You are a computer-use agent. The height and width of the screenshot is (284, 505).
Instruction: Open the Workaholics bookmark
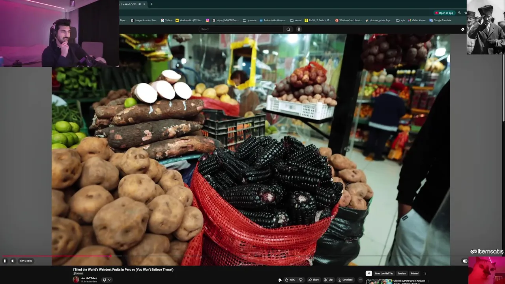[x=189, y=21]
